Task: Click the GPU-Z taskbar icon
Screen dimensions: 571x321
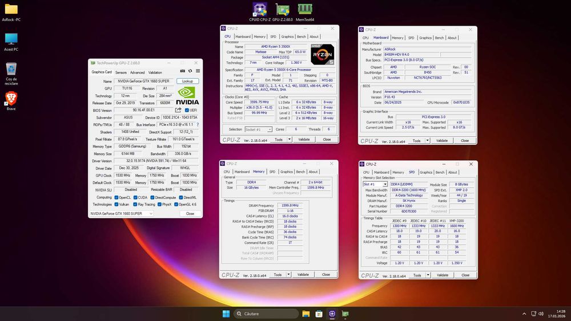Action: point(345,314)
